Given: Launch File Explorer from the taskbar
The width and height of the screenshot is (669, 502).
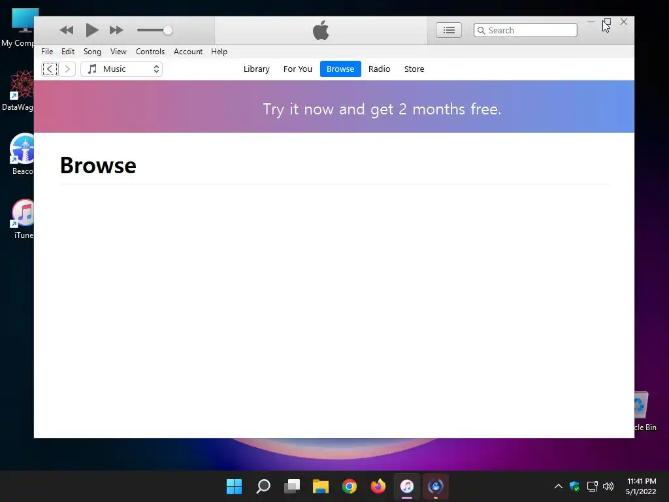Looking at the screenshot, I should pos(320,486).
